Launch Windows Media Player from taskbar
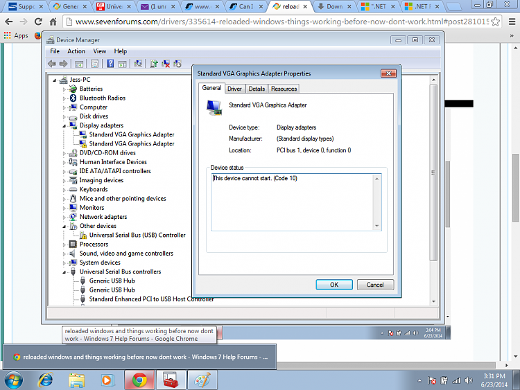The image size is (520, 390). click(x=107, y=380)
